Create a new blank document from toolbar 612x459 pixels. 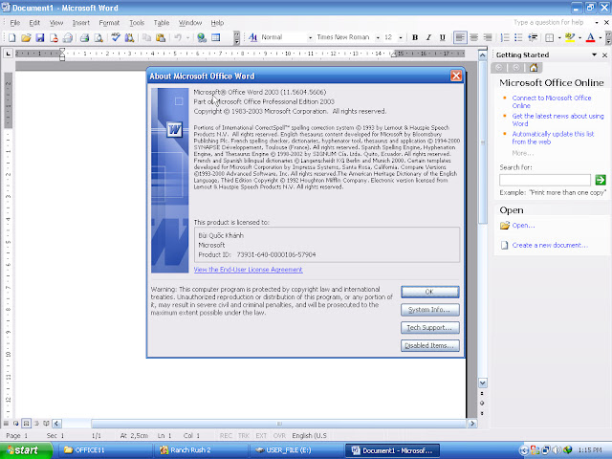[11, 37]
